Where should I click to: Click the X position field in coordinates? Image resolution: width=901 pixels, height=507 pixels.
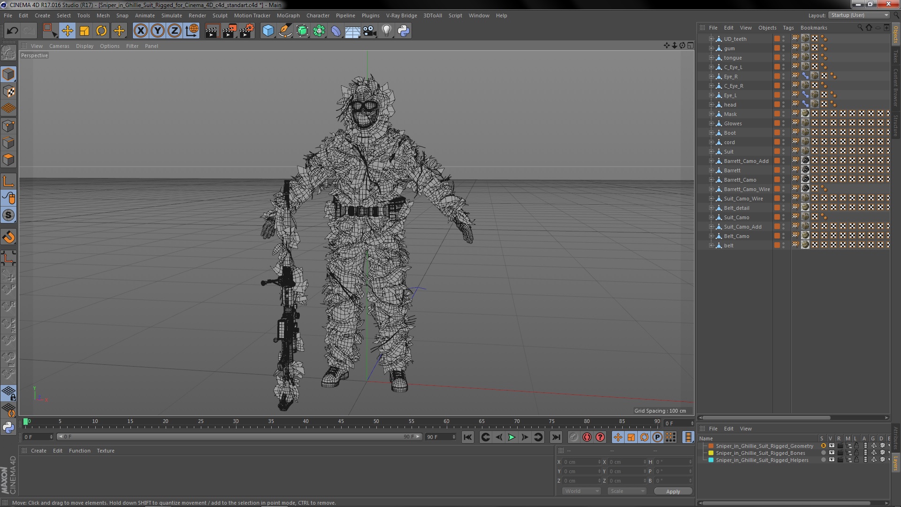(x=581, y=462)
